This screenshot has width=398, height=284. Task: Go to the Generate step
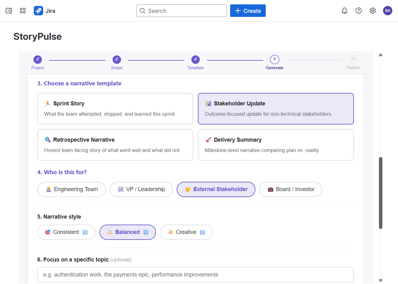tap(275, 63)
